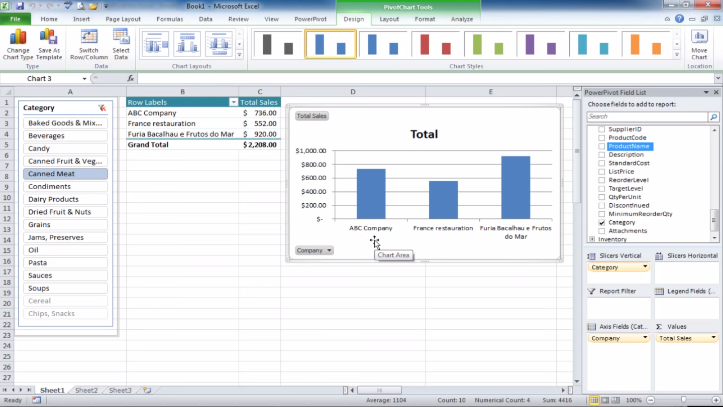Viewport: 723px width, 407px height.
Task: Check the Discontinued field checkbox
Action: tap(601, 205)
